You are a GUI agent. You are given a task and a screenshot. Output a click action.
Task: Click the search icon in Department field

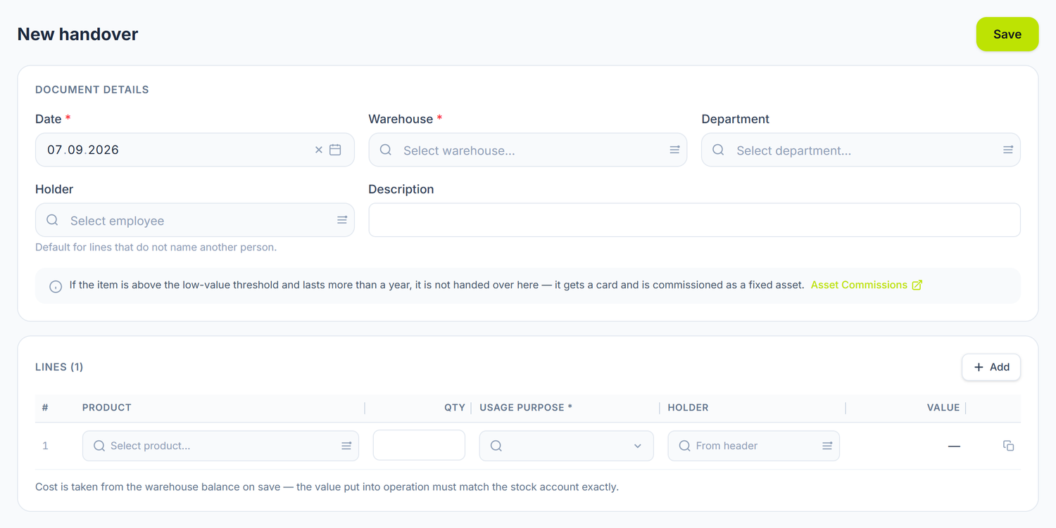pyautogui.click(x=718, y=150)
